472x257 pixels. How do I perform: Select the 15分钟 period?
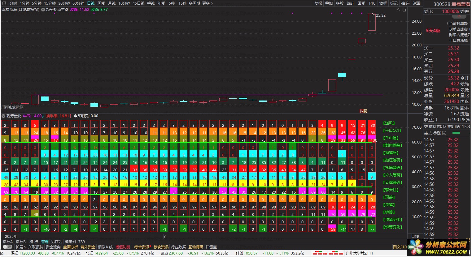(x=50, y=3)
